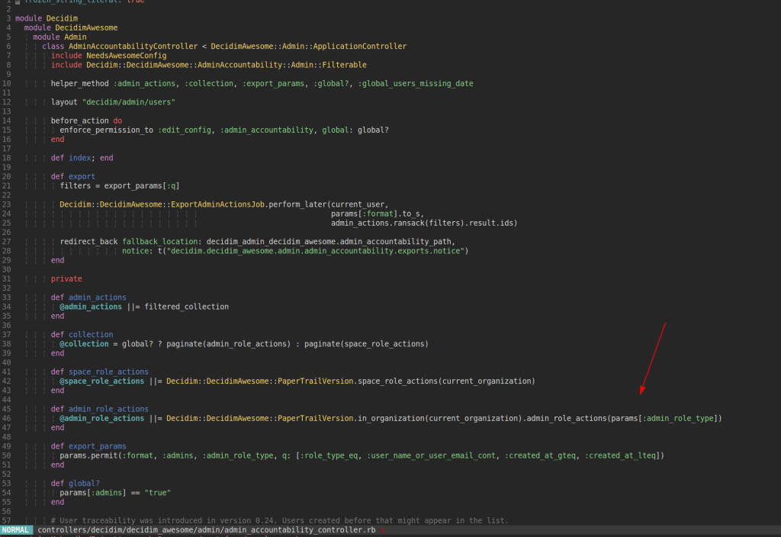This screenshot has width=781, height=537.
Task: Click export_params[:q] on line 21
Action: coord(142,186)
